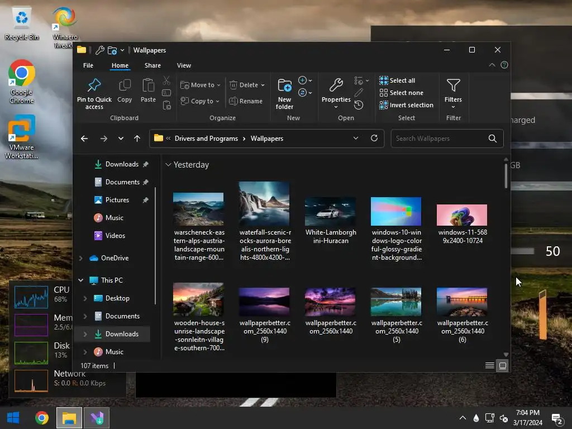Click the search magnifier icon
The image size is (572, 429).
(493, 139)
